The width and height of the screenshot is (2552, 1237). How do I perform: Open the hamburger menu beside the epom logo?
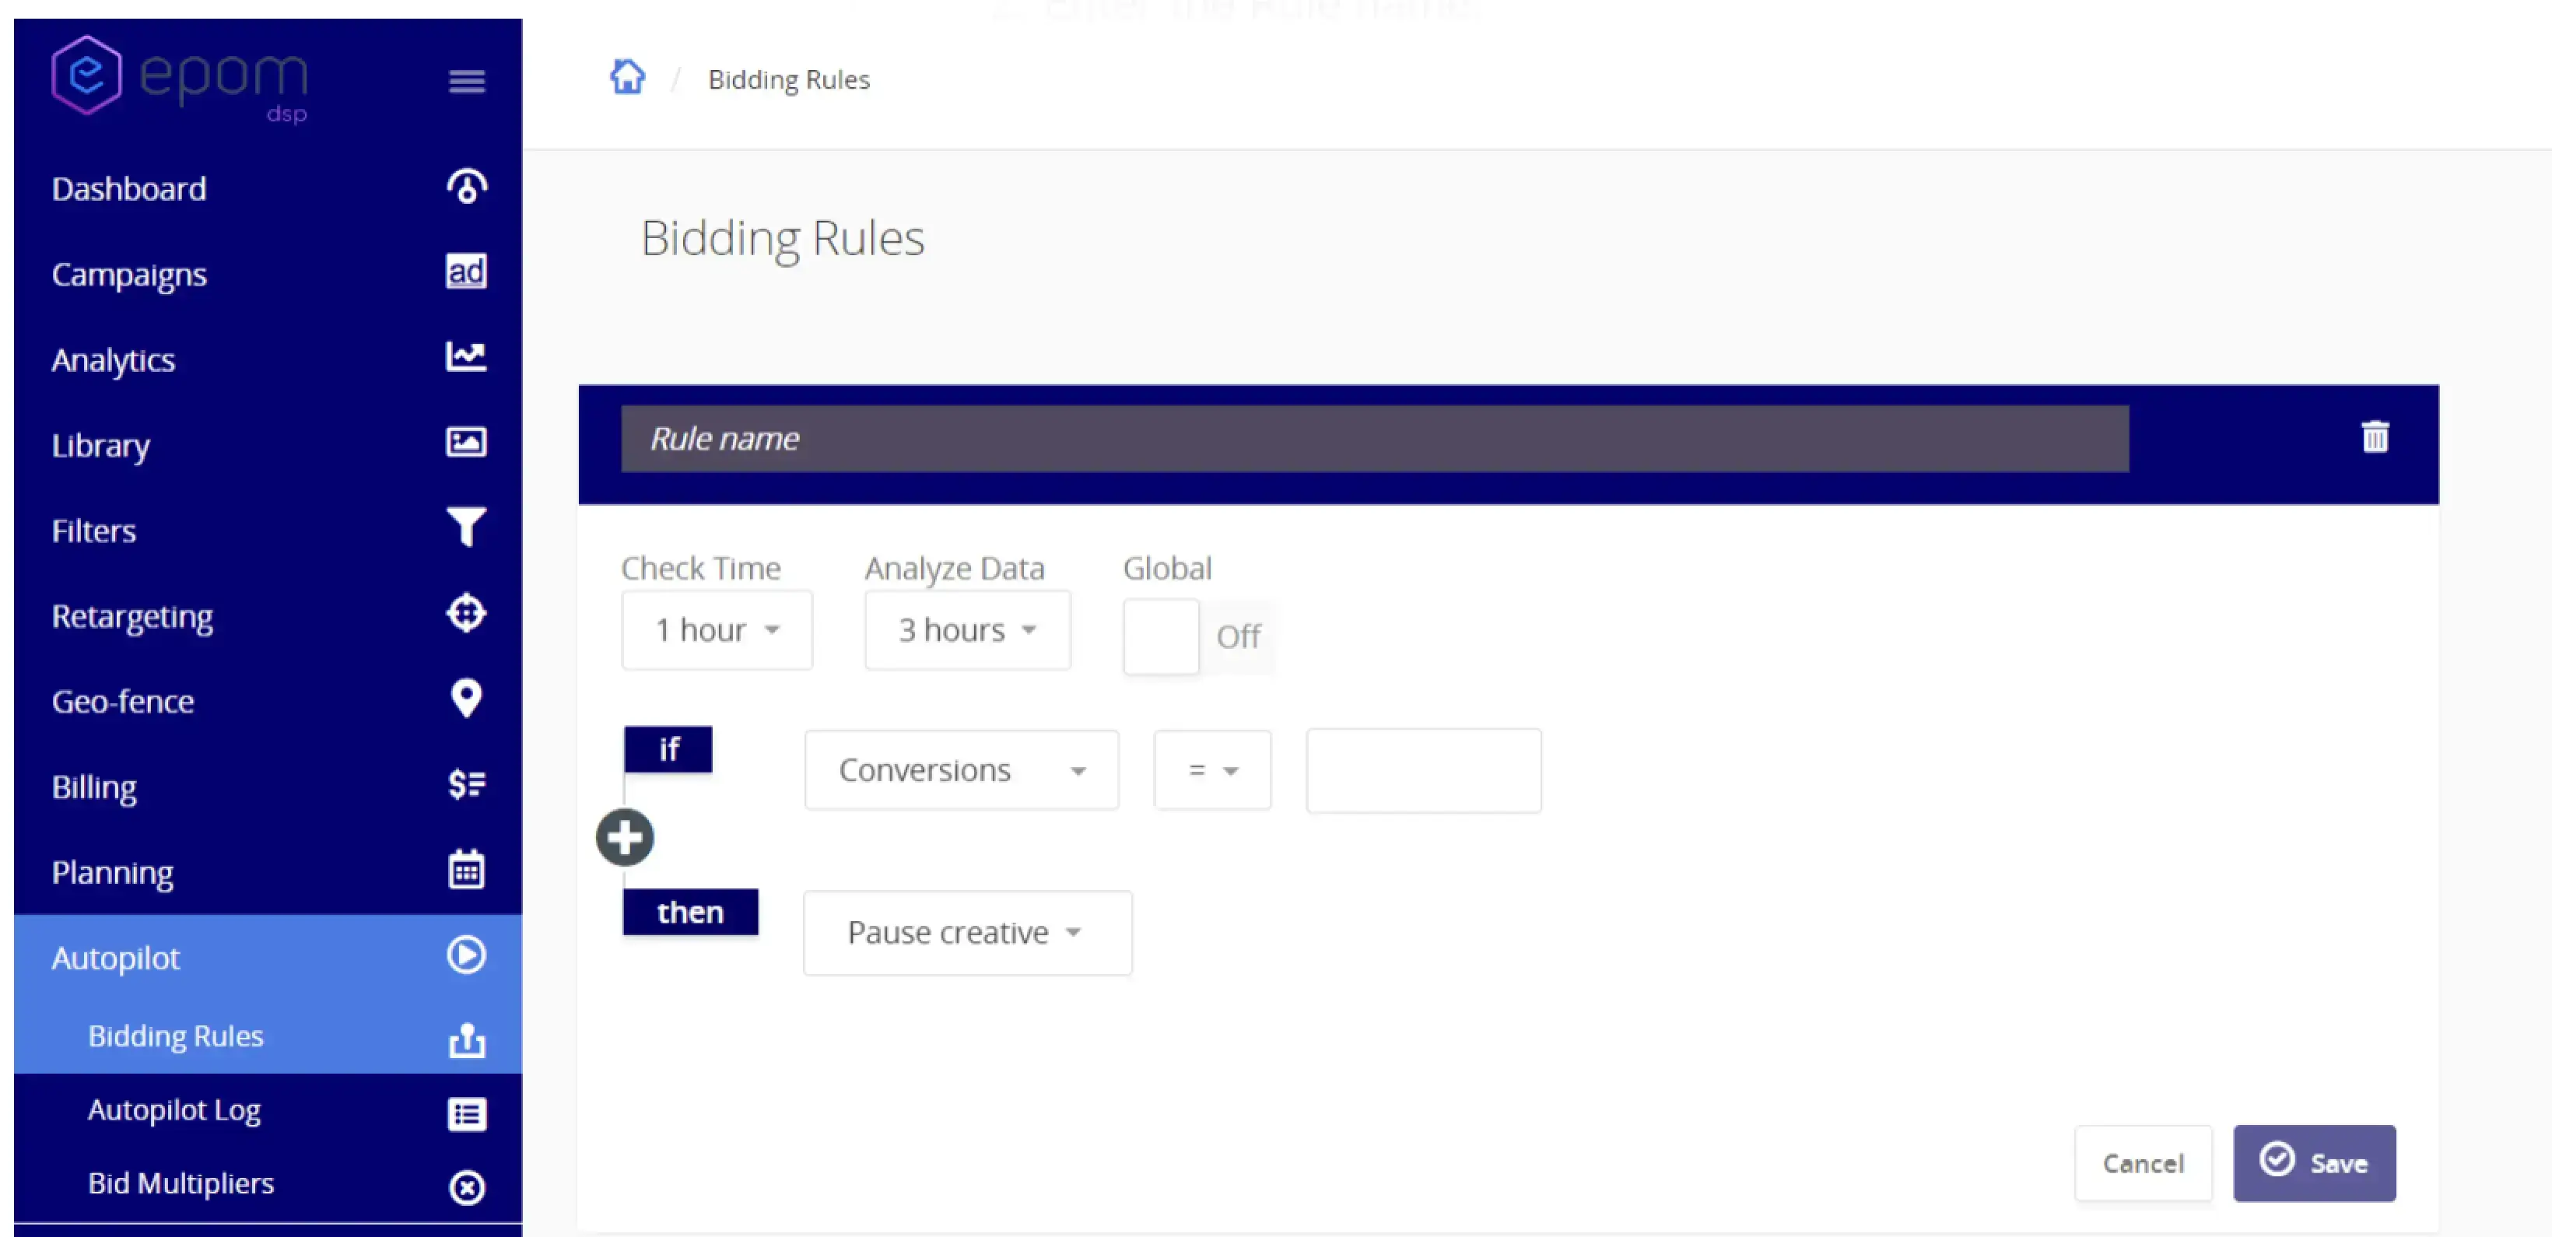click(x=465, y=81)
